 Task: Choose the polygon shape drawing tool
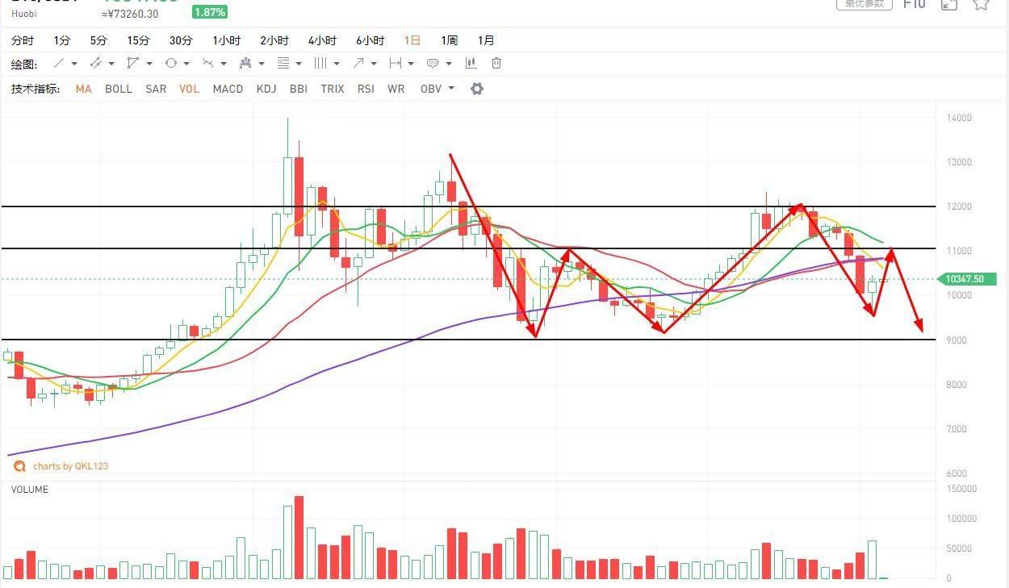[132, 63]
